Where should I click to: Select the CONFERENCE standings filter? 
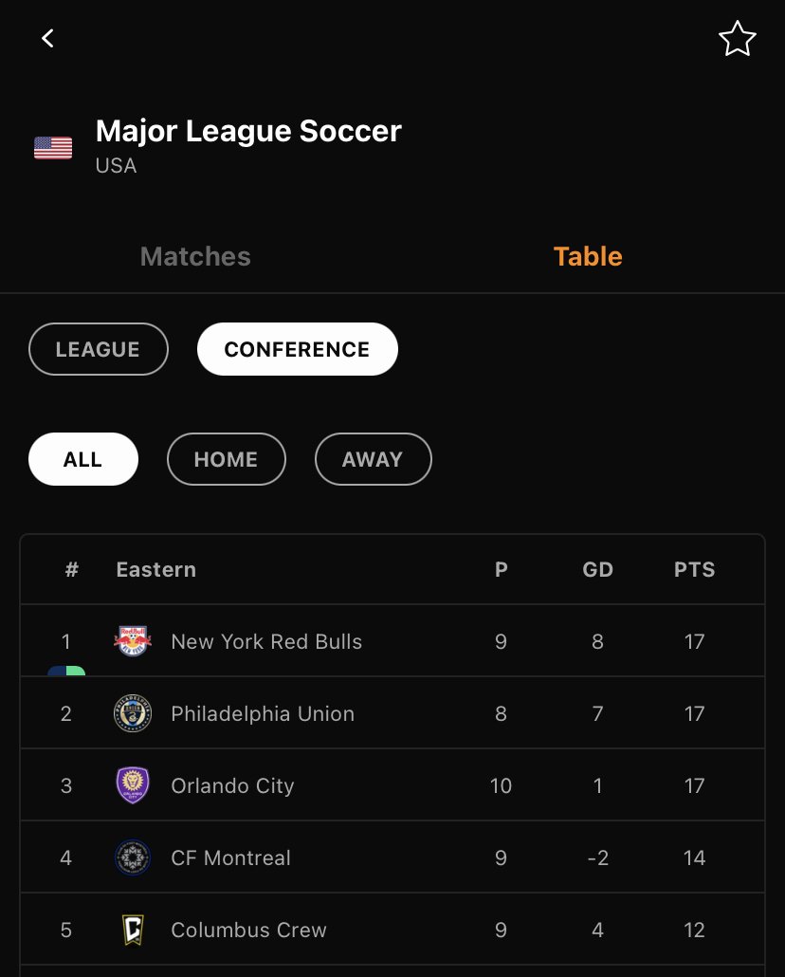pyautogui.click(x=297, y=349)
